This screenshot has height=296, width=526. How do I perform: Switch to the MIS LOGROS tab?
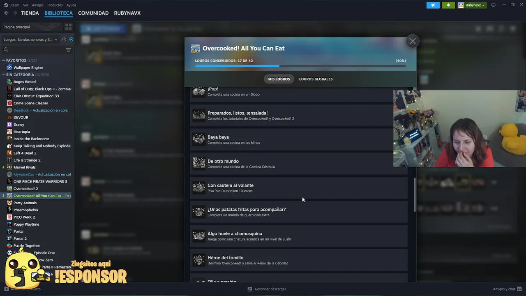(x=279, y=79)
